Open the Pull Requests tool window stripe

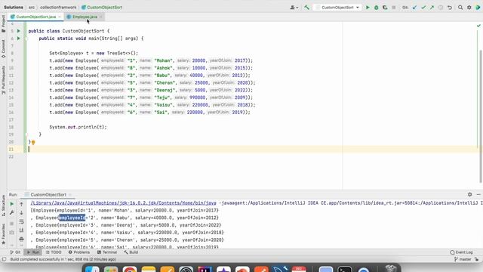pos(3,80)
